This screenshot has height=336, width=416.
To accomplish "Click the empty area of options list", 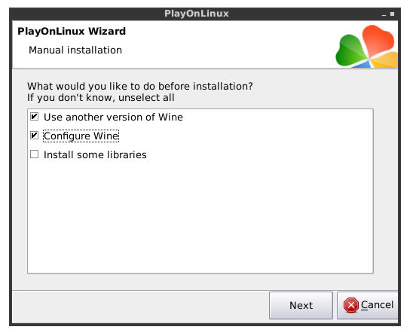I will pos(200,215).
